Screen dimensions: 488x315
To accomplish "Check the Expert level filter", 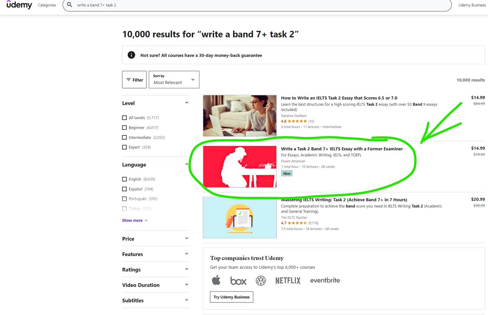I will [124, 147].
